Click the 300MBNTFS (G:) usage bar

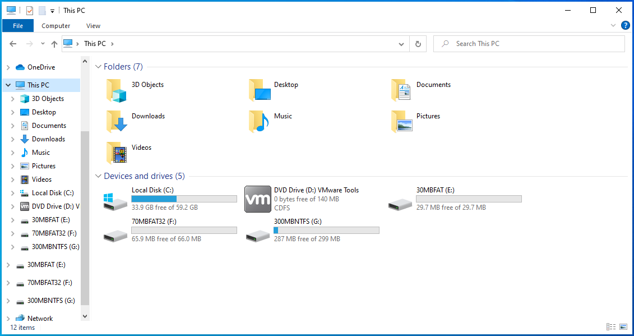click(326, 231)
